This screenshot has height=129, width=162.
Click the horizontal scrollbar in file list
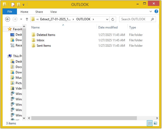pyautogui.click(x=87, y=118)
